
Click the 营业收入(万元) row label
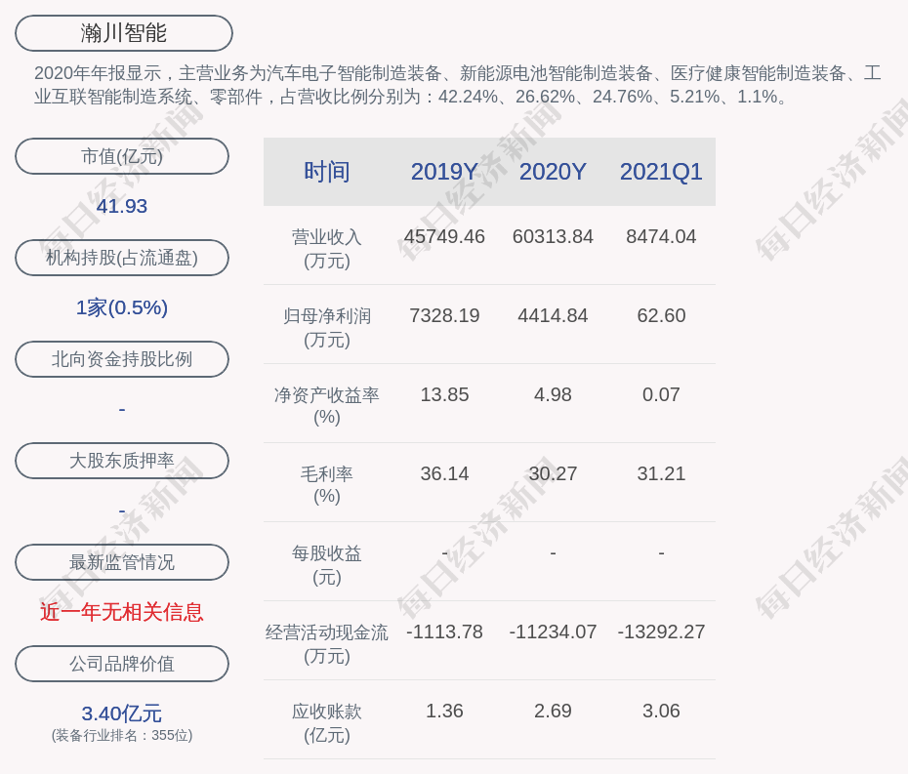pyautogui.click(x=327, y=249)
